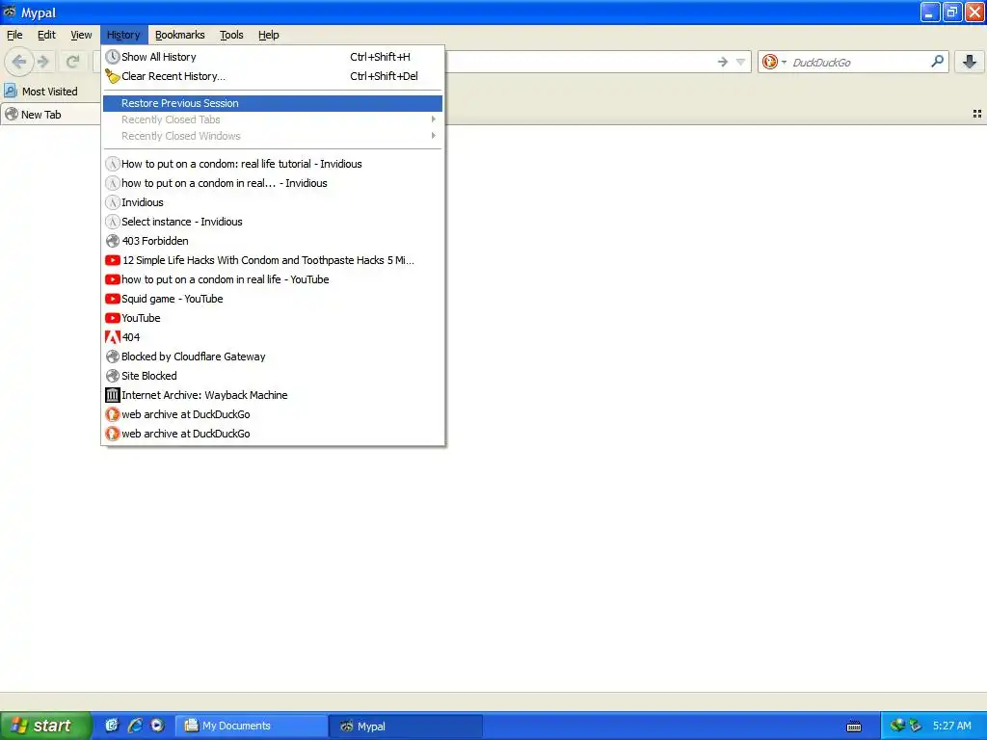This screenshot has width=987, height=740.
Task: Choose Clear Recent History
Action: [273, 76]
